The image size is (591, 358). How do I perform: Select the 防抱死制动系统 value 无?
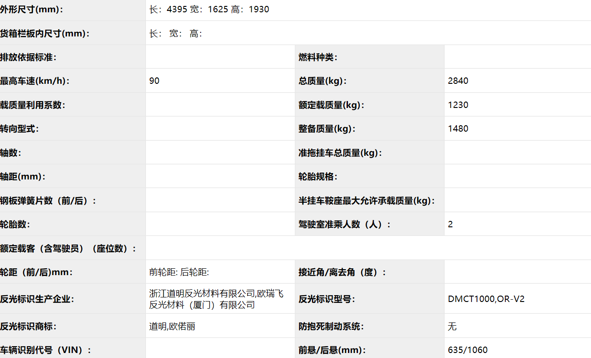452,327
